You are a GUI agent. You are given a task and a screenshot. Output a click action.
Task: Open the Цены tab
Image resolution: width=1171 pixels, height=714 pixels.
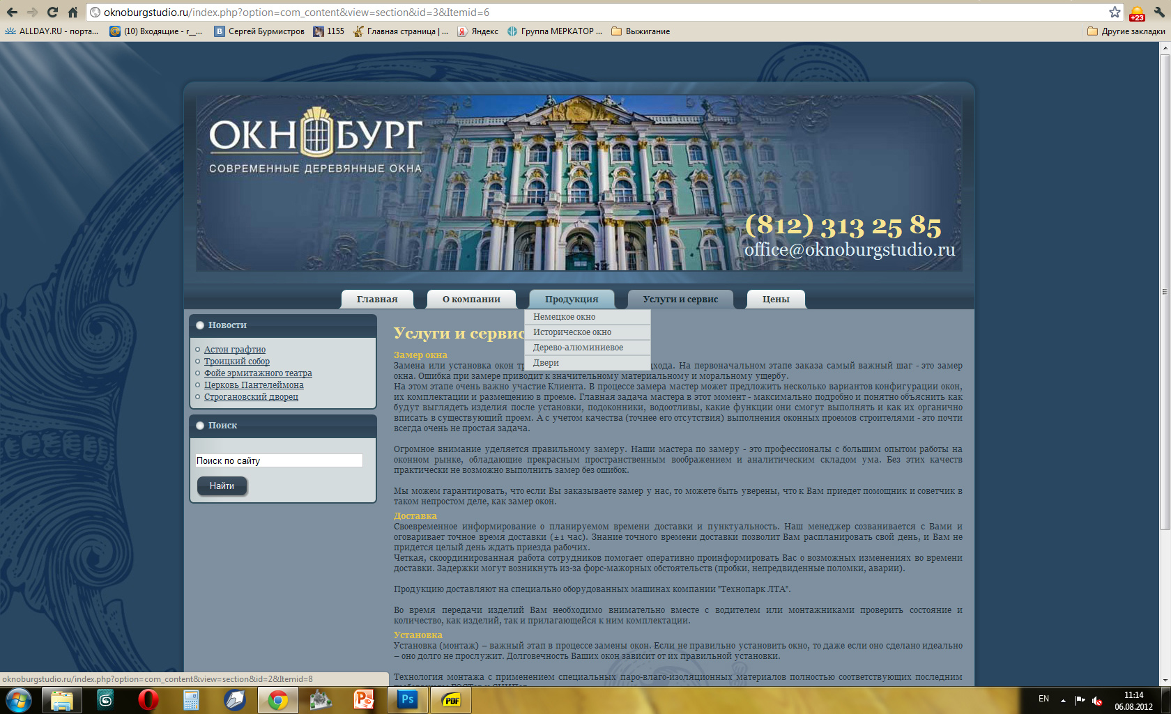(776, 299)
